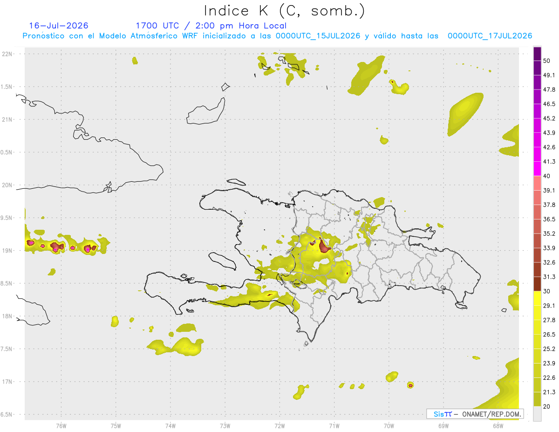Click the 'Indice K (C, somb.)' chart title
The height and width of the screenshot is (432, 559).
(x=285, y=11)
